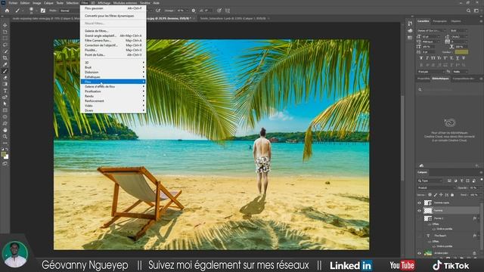Image resolution: width=484 pixels, height=272 pixels.
Task: Click the Home icon in options bar
Action: [7, 11]
